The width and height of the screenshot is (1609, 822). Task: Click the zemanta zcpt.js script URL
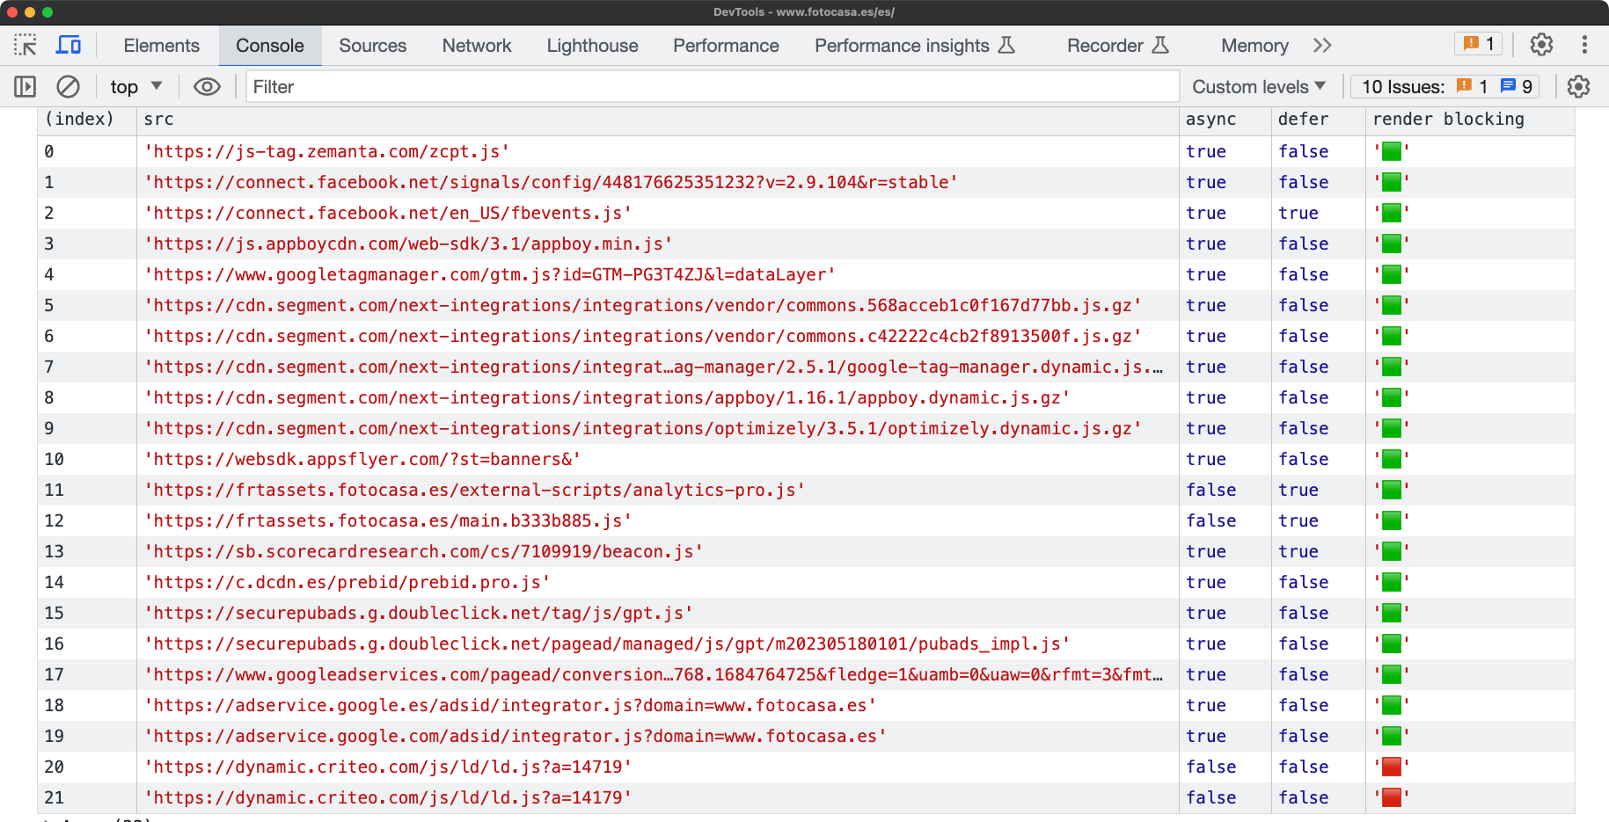[x=326, y=151]
